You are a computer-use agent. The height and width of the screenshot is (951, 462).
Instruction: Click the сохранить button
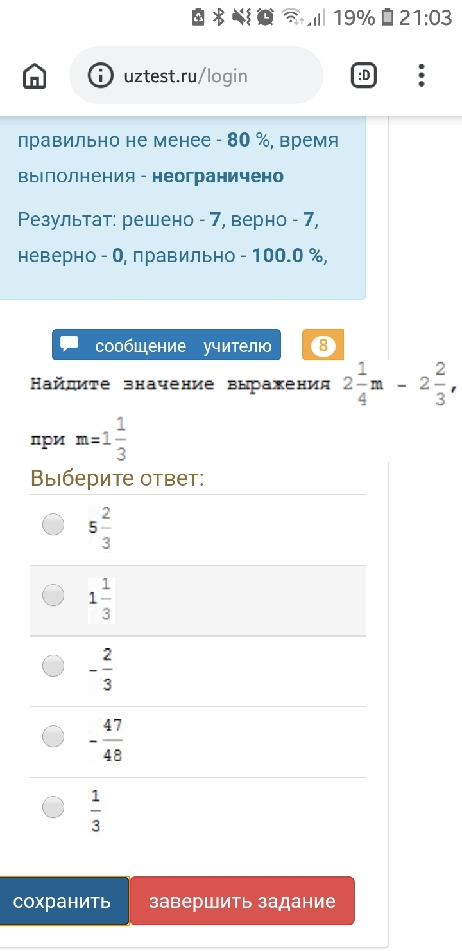click(62, 901)
